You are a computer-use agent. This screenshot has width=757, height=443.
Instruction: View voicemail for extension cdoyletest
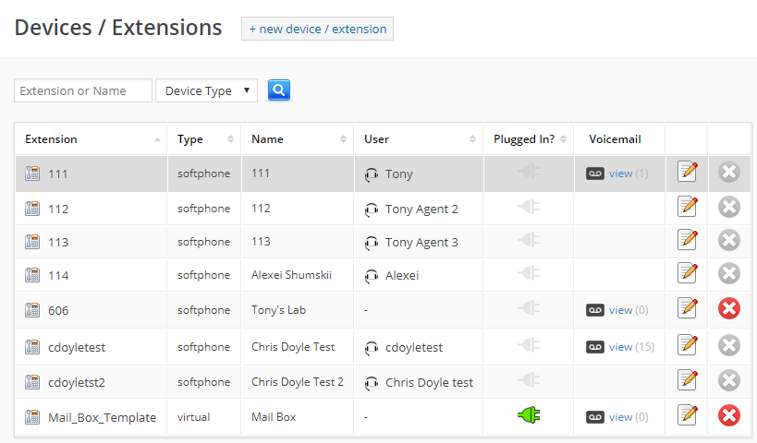pos(620,347)
